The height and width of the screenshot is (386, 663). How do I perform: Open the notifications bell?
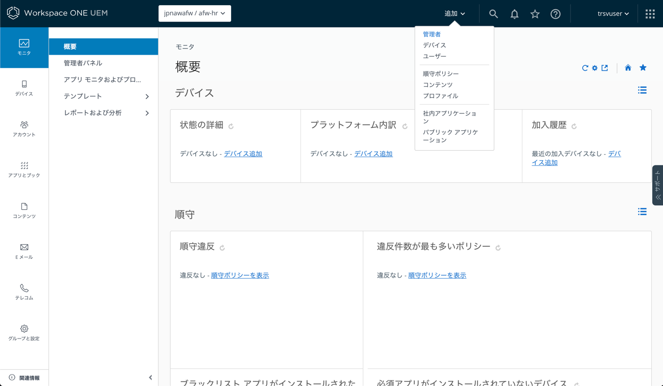click(514, 14)
